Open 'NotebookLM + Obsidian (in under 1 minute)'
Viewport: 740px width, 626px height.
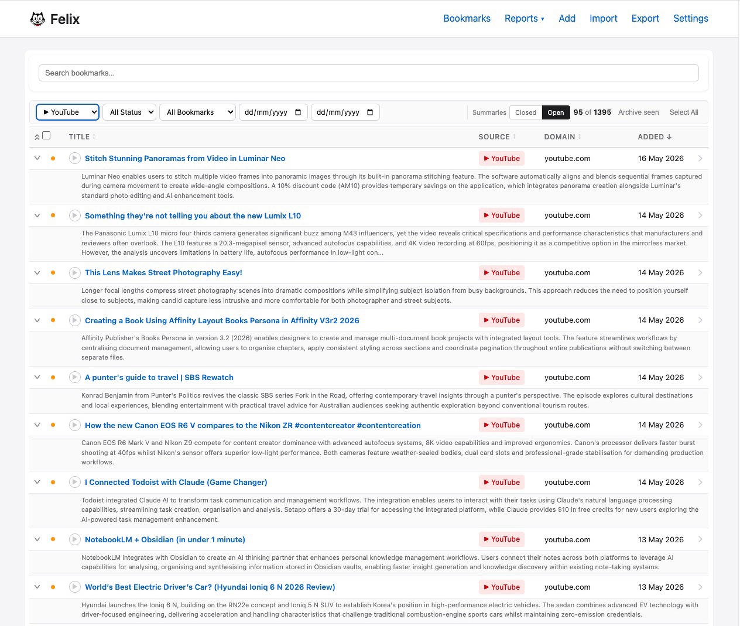165,539
